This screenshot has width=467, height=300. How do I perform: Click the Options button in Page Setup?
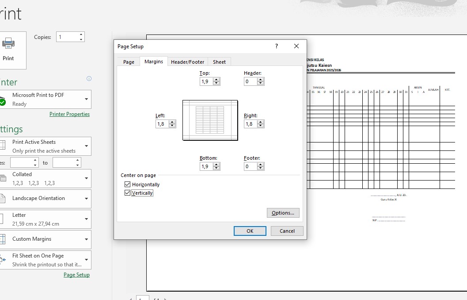coord(283,213)
